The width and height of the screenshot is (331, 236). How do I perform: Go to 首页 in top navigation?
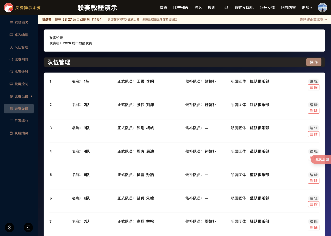(x=164, y=8)
